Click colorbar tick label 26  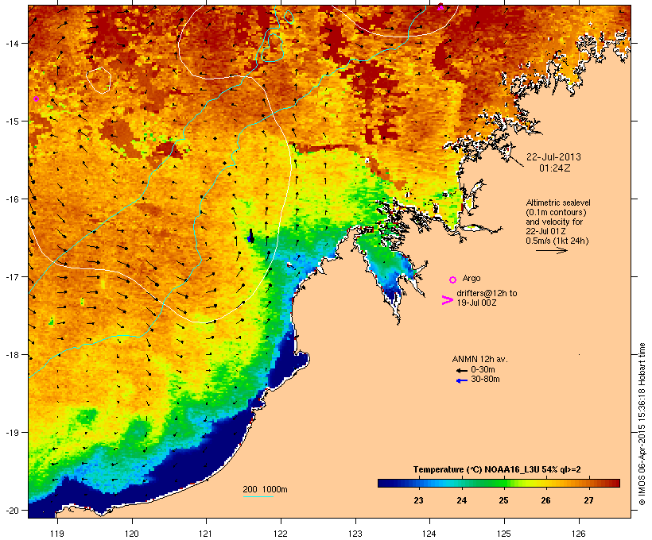[x=546, y=500]
